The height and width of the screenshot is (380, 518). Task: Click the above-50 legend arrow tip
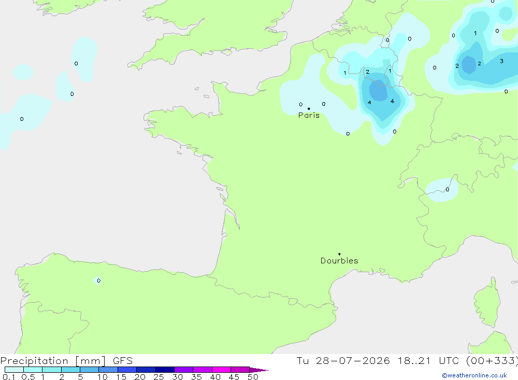tap(260, 370)
